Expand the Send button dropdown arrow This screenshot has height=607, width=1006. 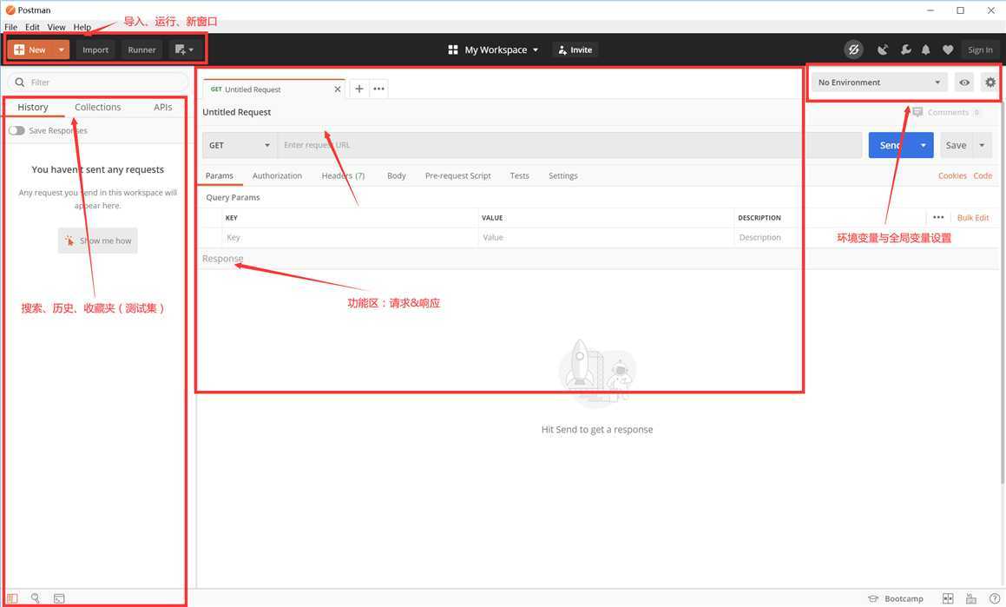924,145
